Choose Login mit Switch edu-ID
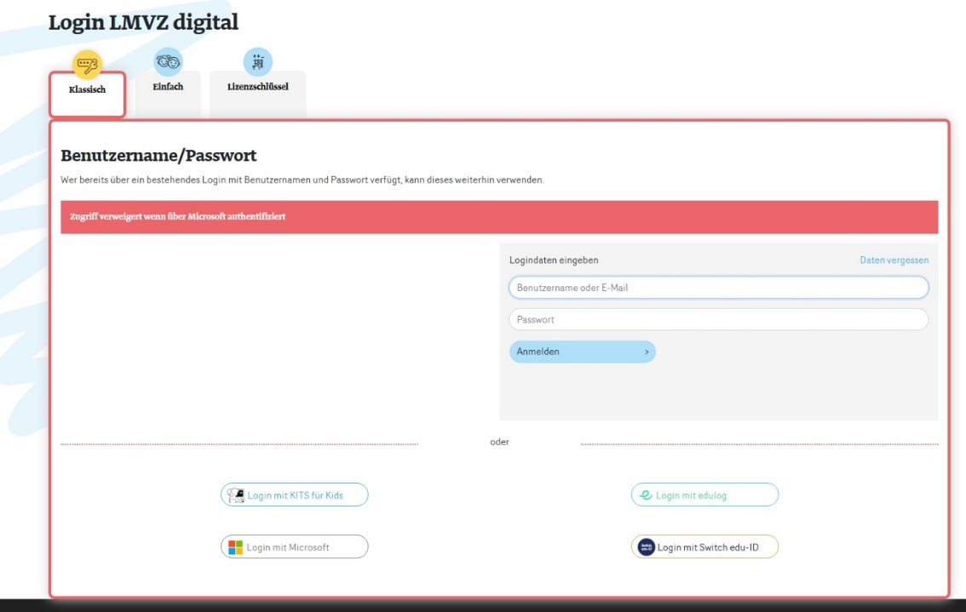 (x=704, y=546)
